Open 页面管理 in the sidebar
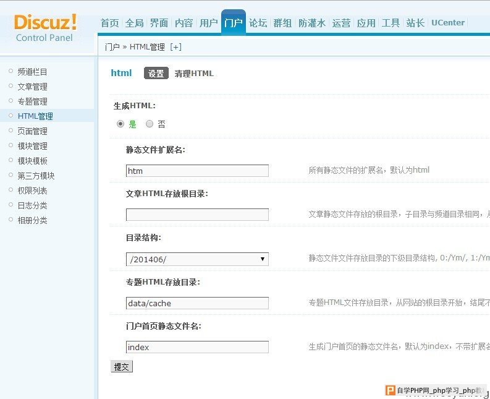 click(x=33, y=131)
